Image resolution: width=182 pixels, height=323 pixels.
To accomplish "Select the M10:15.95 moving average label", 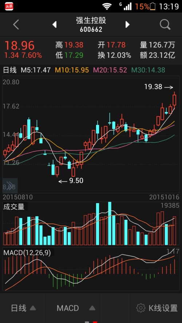I will [72, 70].
